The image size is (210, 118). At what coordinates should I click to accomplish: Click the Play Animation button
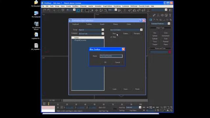coord(151,107)
